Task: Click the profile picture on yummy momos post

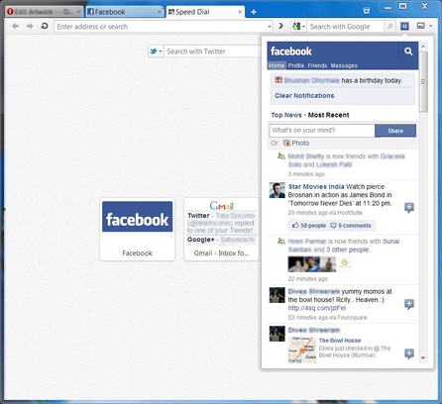Action: tap(276, 295)
